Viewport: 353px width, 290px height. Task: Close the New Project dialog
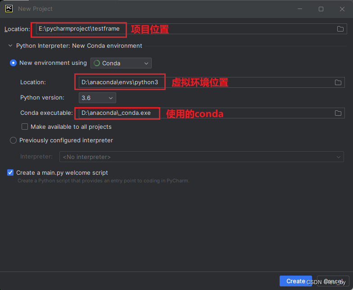pyautogui.click(x=342, y=9)
